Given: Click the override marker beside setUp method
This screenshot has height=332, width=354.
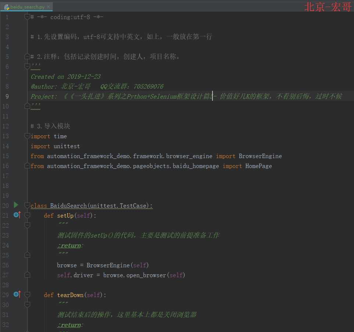Looking at the screenshot, I should [x=17, y=215].
